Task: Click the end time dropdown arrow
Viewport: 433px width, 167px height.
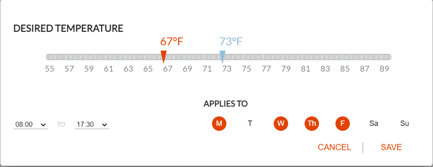Action: coord(105,125)
